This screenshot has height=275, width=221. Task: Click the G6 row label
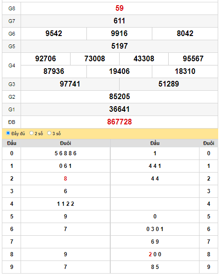(12, 34)
